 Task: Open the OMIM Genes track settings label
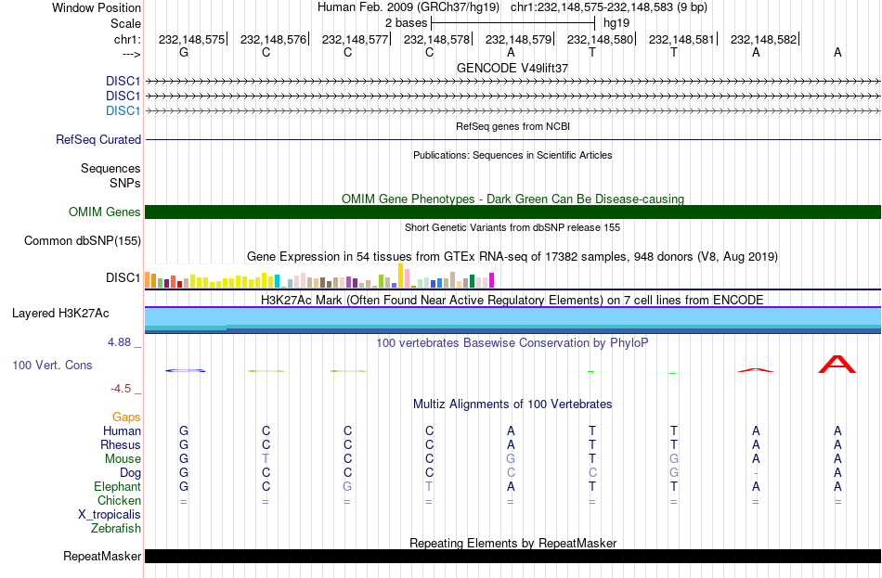point(105,212)
